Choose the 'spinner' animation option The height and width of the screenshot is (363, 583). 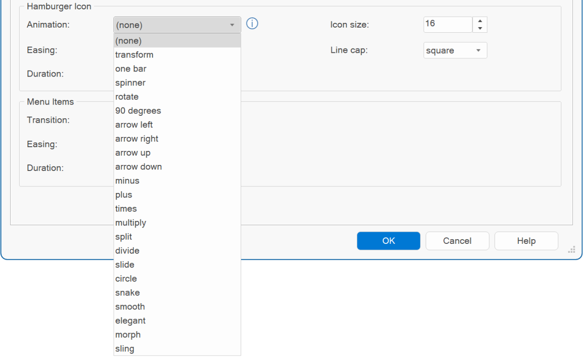tap(130, 83)
